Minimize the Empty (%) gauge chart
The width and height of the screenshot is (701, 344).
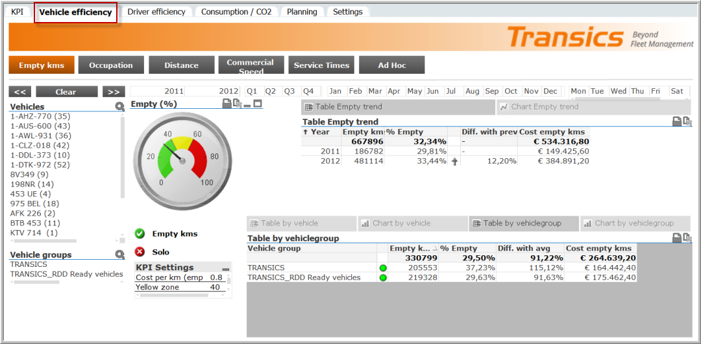click(x=247, y=104)
